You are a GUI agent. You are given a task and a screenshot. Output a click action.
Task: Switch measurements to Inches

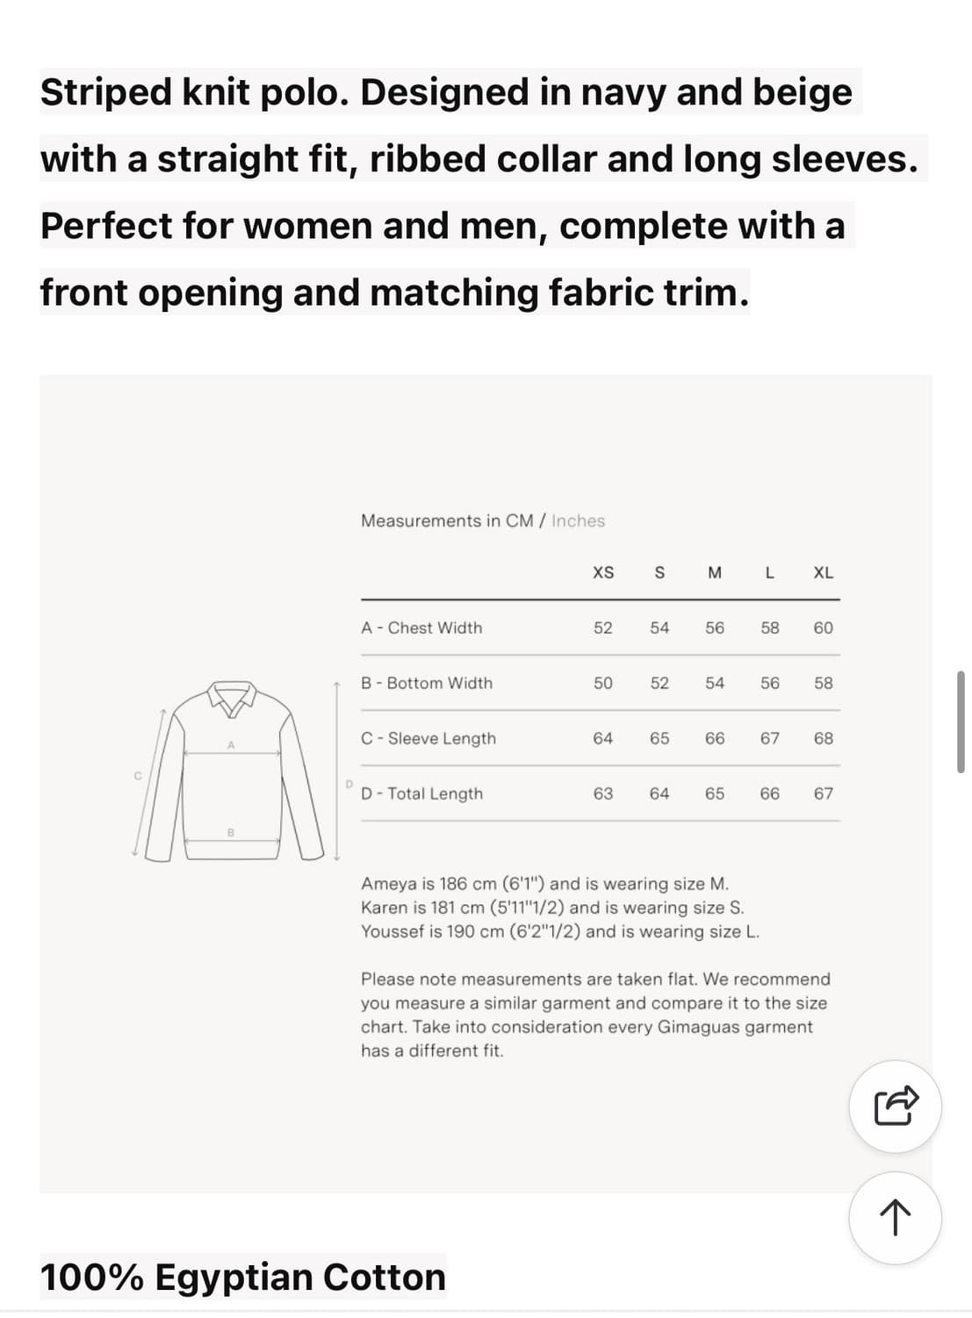578,521
